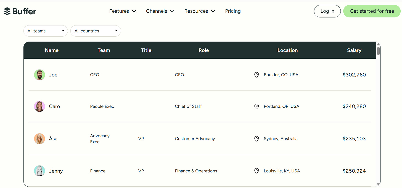Click the $240,280 salary
Screen dimensions: 402x188
[x=354, y=107]
